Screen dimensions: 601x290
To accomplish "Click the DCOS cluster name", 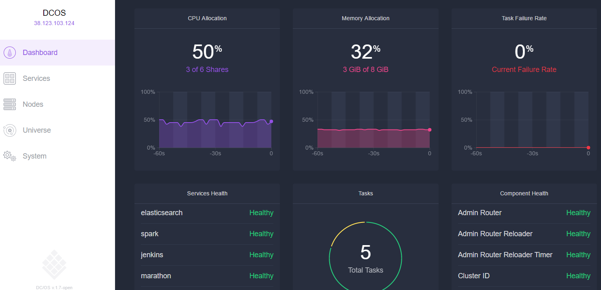I will pos(54,13).
